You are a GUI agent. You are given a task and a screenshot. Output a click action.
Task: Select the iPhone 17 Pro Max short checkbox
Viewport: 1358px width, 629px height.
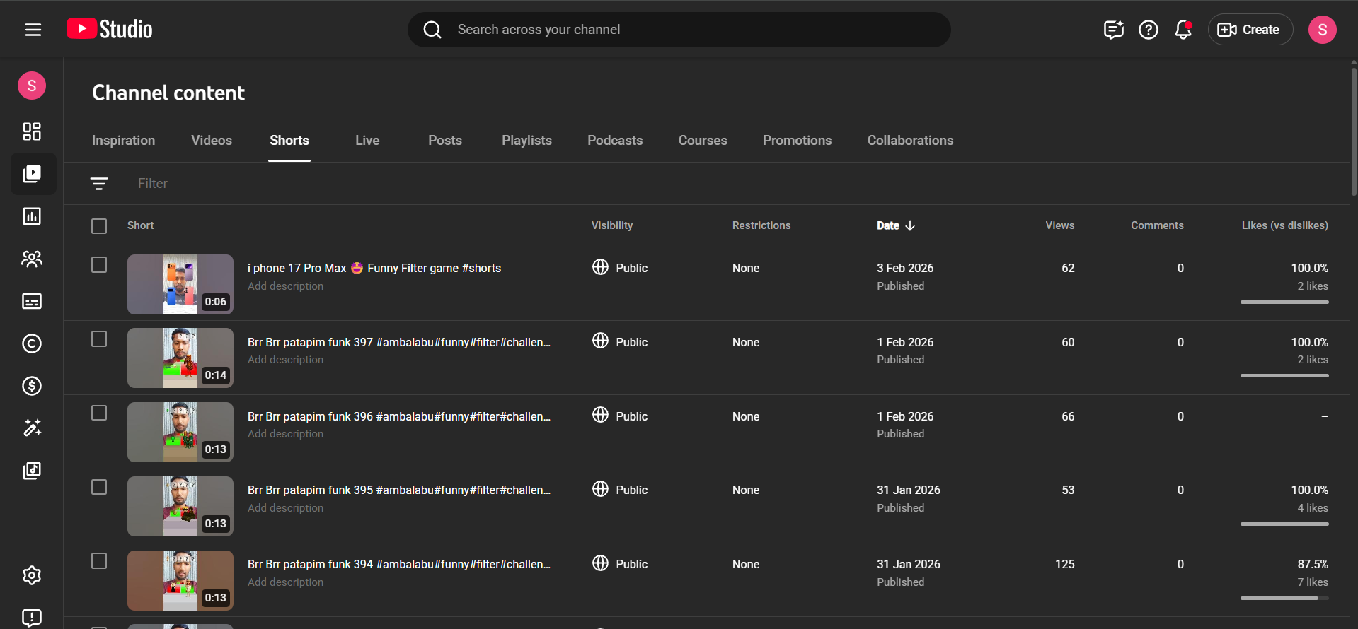[x=99, y=265]
